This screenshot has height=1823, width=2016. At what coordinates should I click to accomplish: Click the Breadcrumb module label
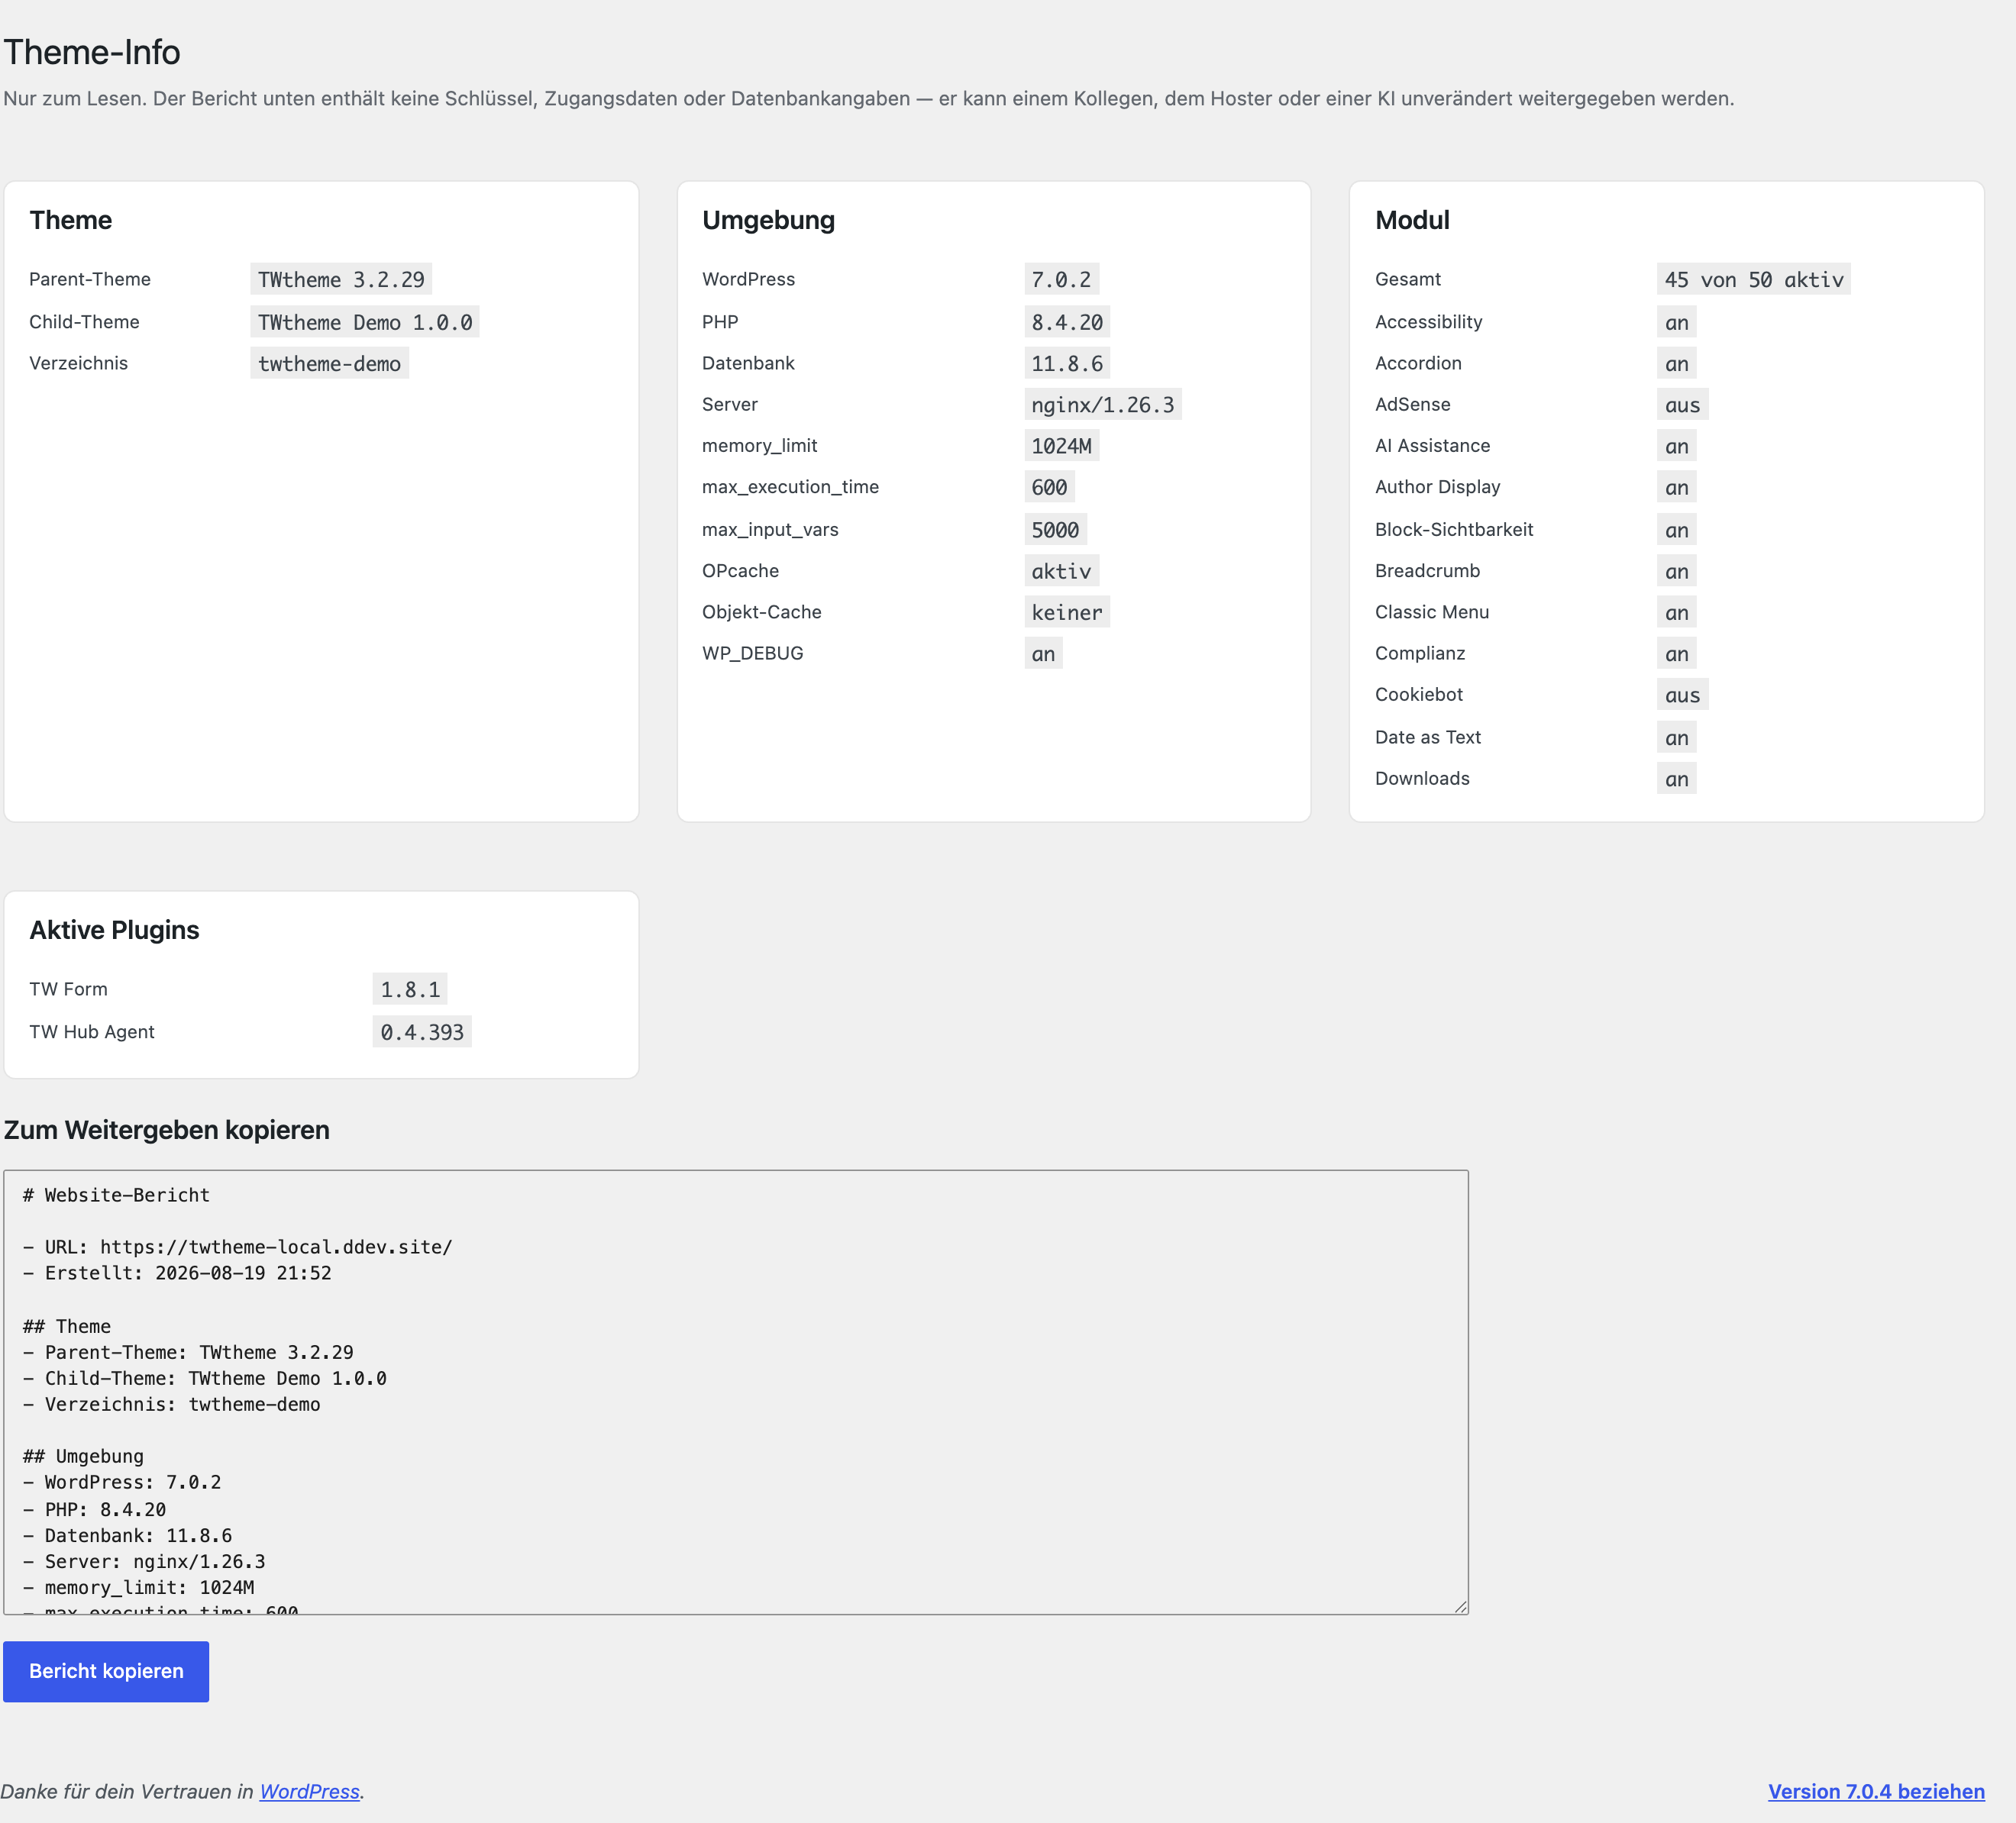click(x=1427, y=571)
